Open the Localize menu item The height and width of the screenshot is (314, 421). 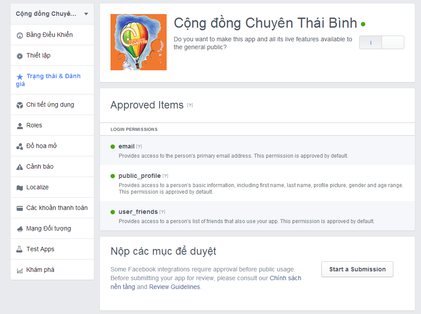[x=37, y=187]
